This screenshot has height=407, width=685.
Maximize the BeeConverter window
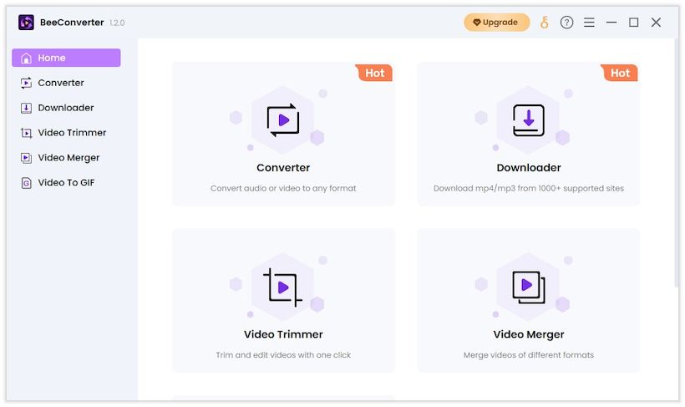[633, 23]
